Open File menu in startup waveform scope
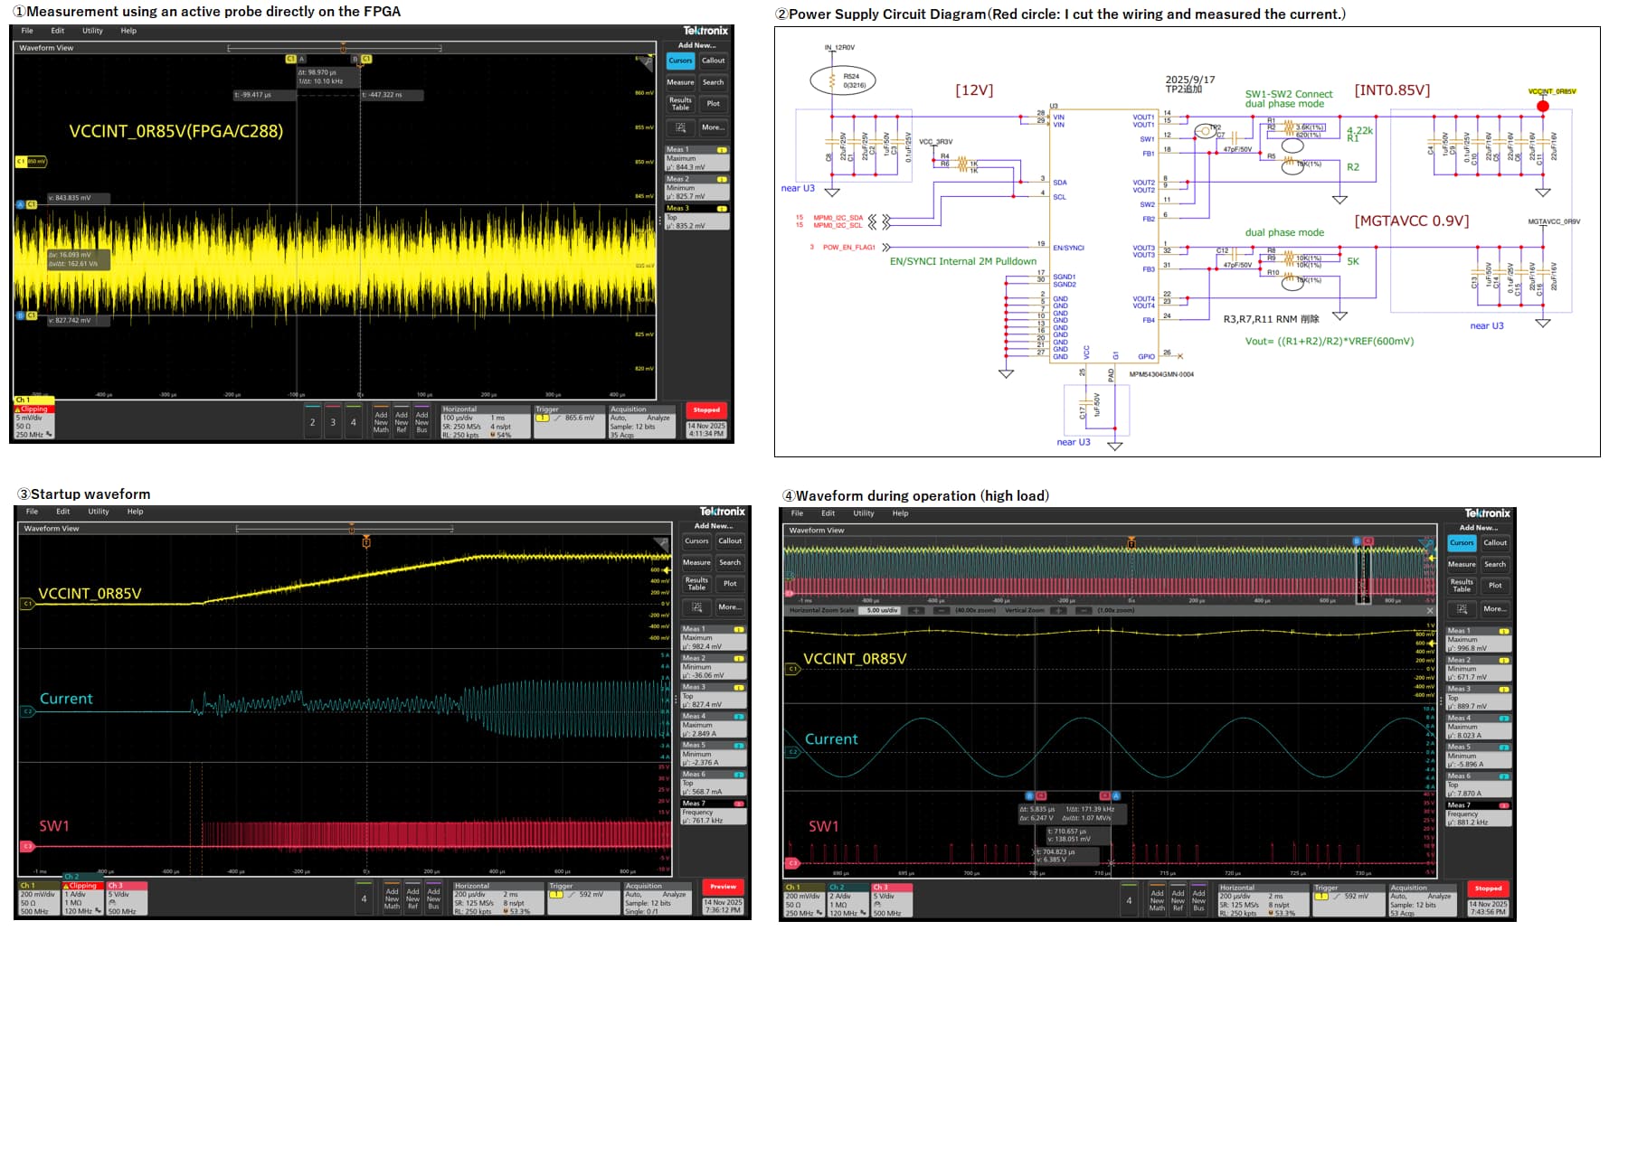Image resolution: width=1628 pixels, height=1175 pixels. (x=32, y=512)
